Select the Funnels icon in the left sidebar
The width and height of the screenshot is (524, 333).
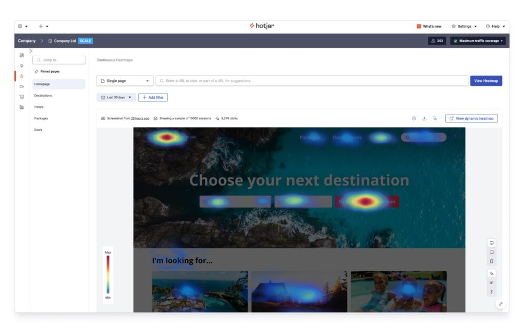click(21, 107)
